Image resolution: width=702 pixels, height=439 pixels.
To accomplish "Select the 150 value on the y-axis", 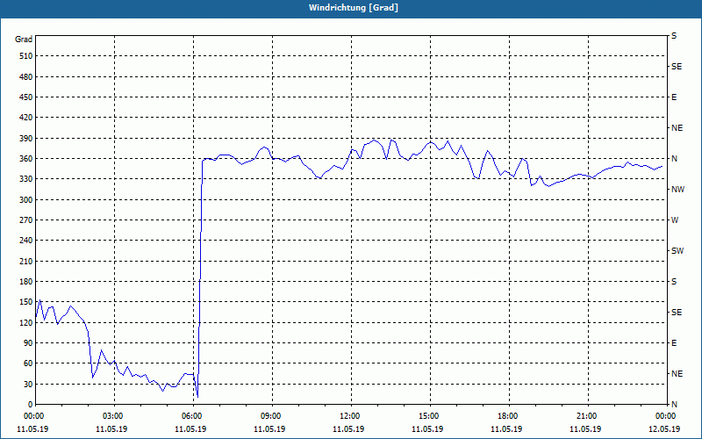I will tap(26, 302).
